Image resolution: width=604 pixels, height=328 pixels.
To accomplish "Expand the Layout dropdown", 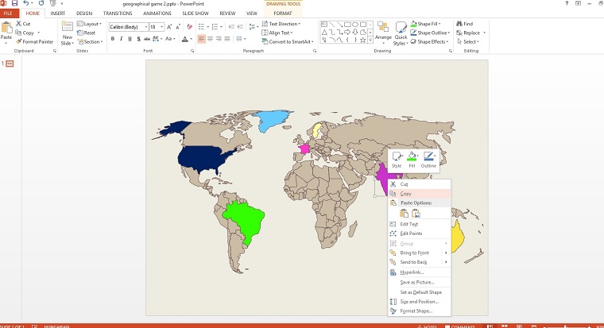I will [89, 24].
